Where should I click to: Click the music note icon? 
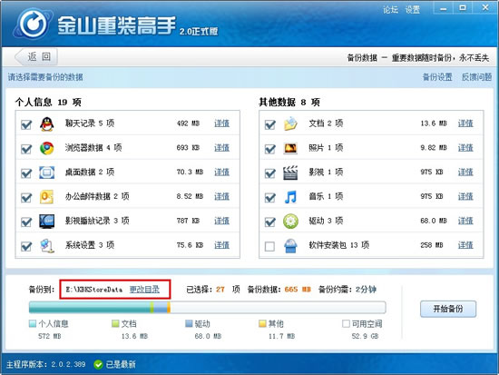(x=290, y=197)
